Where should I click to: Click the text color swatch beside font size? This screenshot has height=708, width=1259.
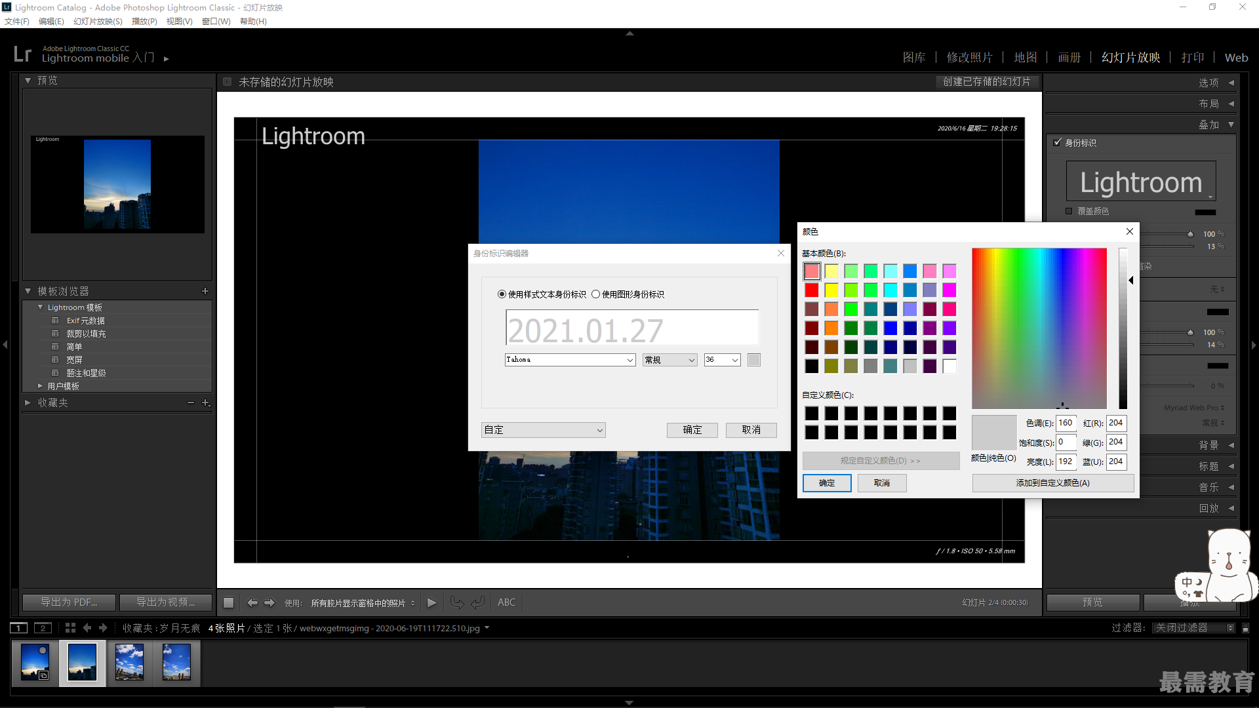[x=754, y=360]
